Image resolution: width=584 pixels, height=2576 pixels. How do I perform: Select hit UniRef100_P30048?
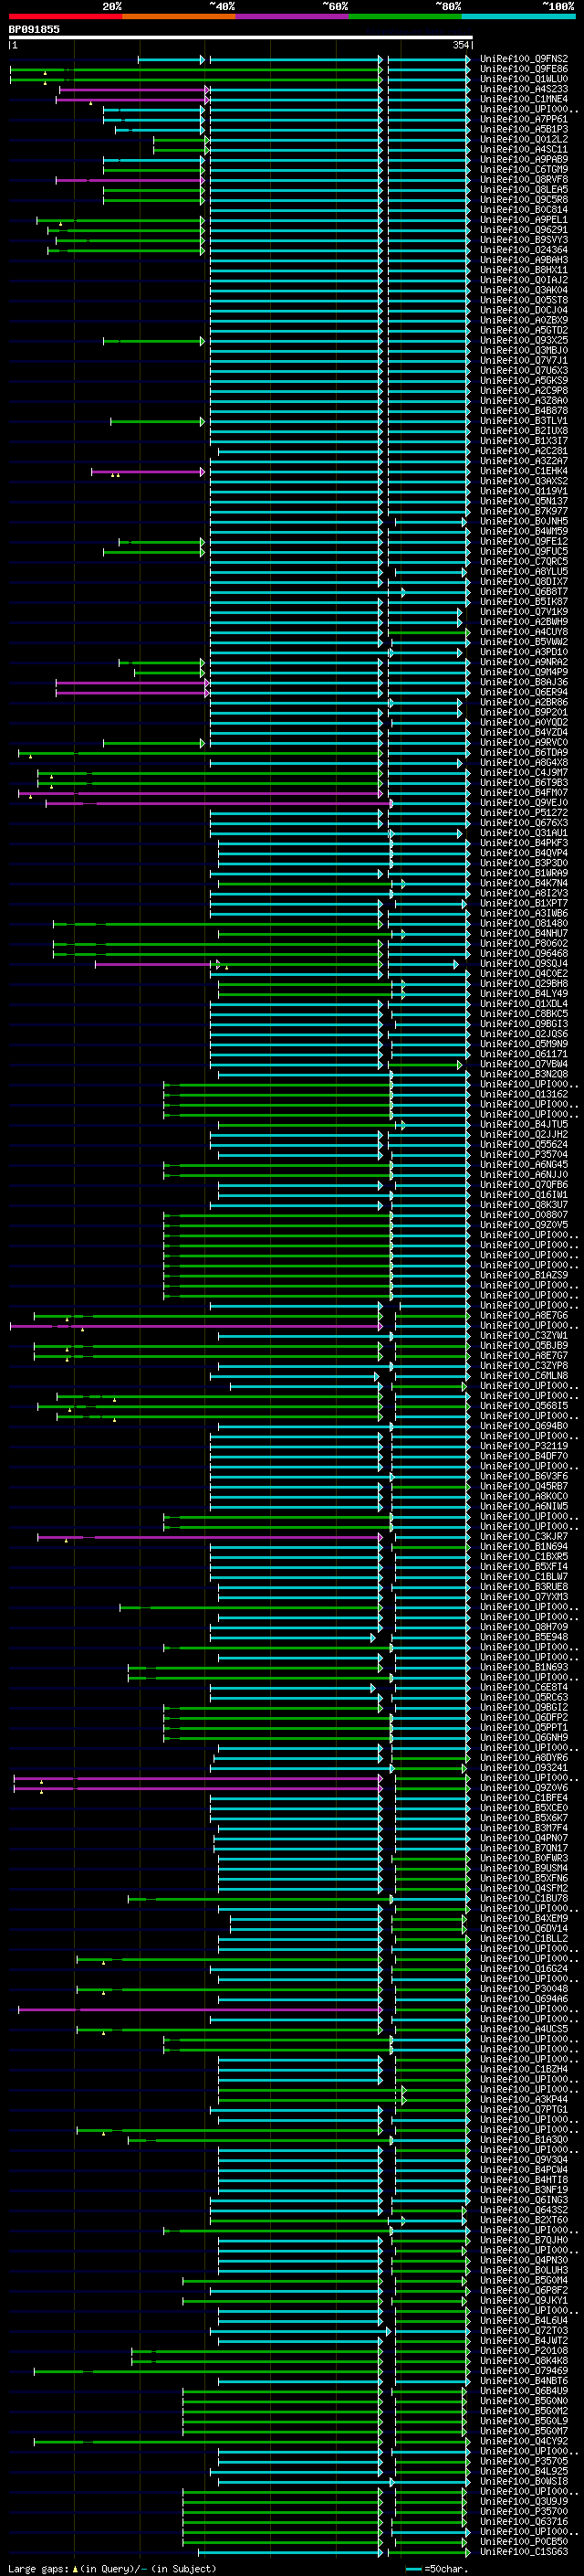523,1989
